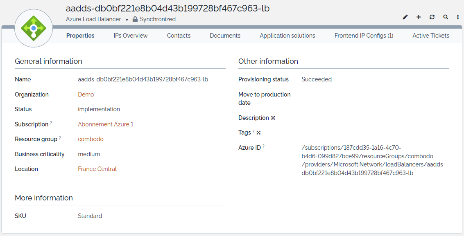Click the plus icon to create new object
The height and width of the screenshot is (236, 464).
[x=419, y=17]
